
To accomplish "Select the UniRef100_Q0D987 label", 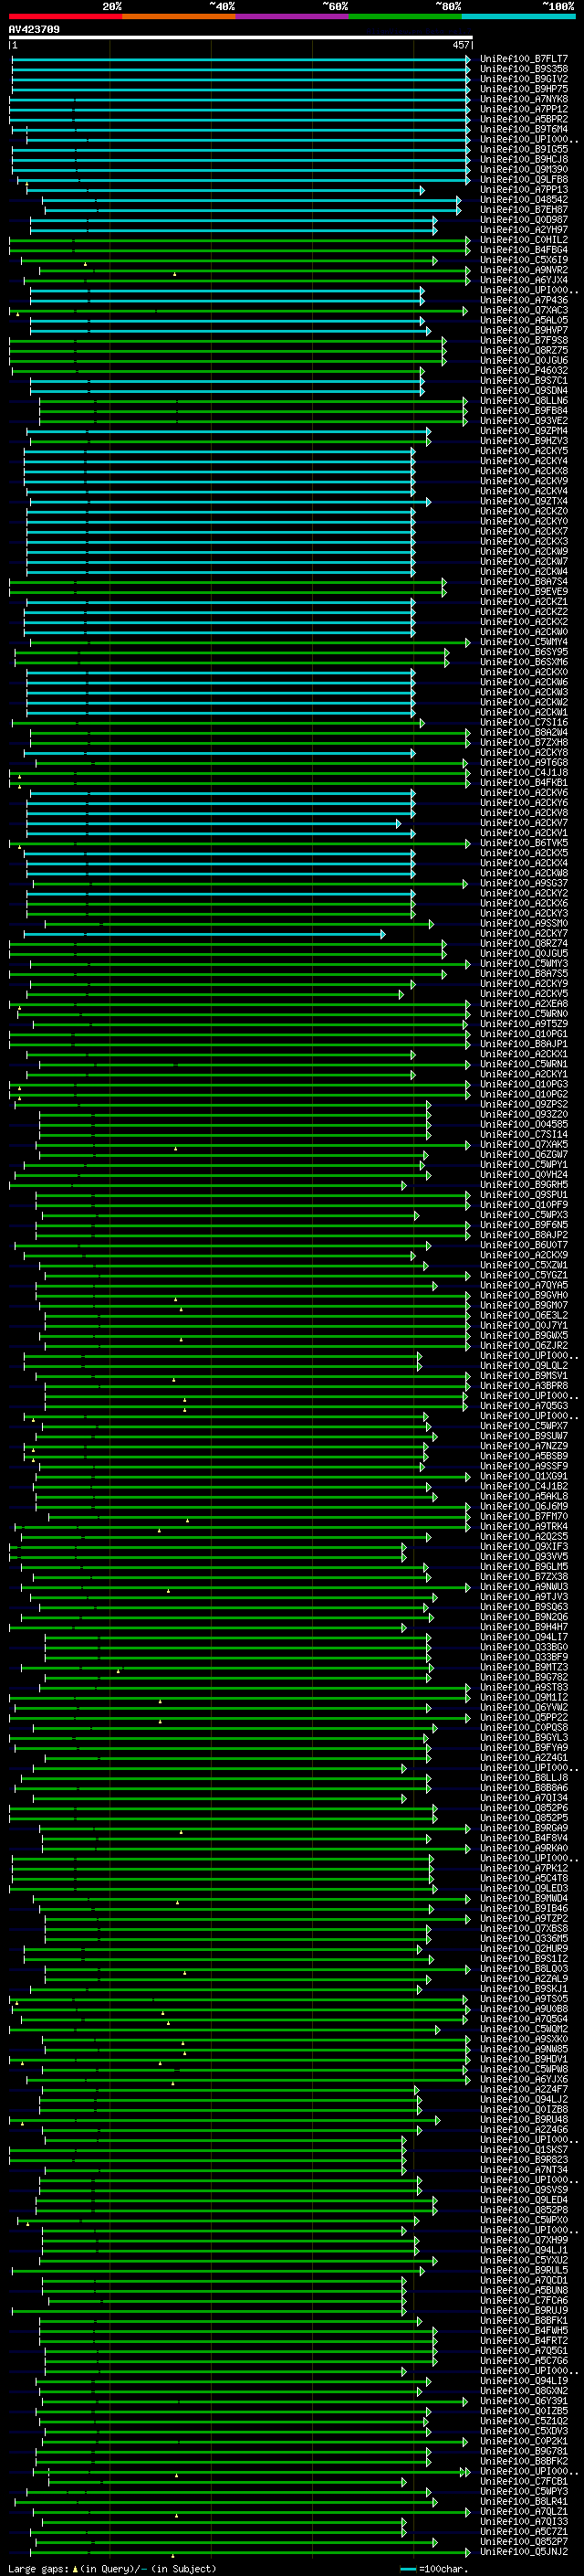I will (x=523, y=220).
